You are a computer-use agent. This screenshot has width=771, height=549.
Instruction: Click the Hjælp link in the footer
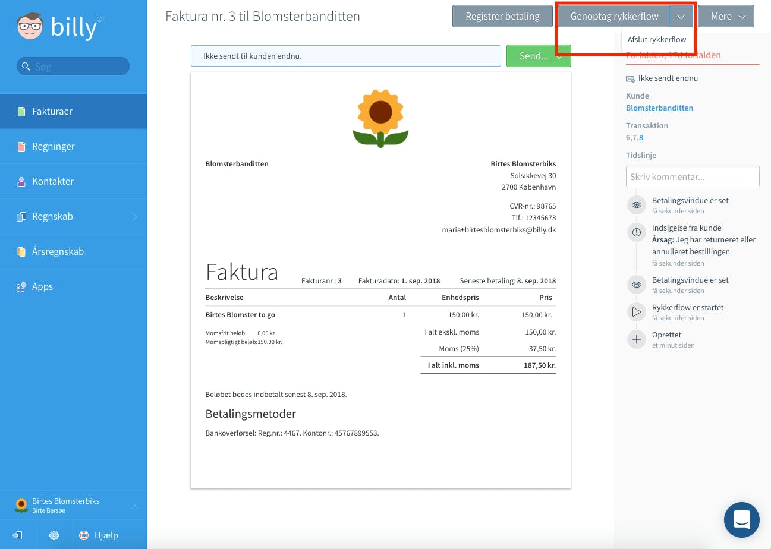(x=106, y=535)
